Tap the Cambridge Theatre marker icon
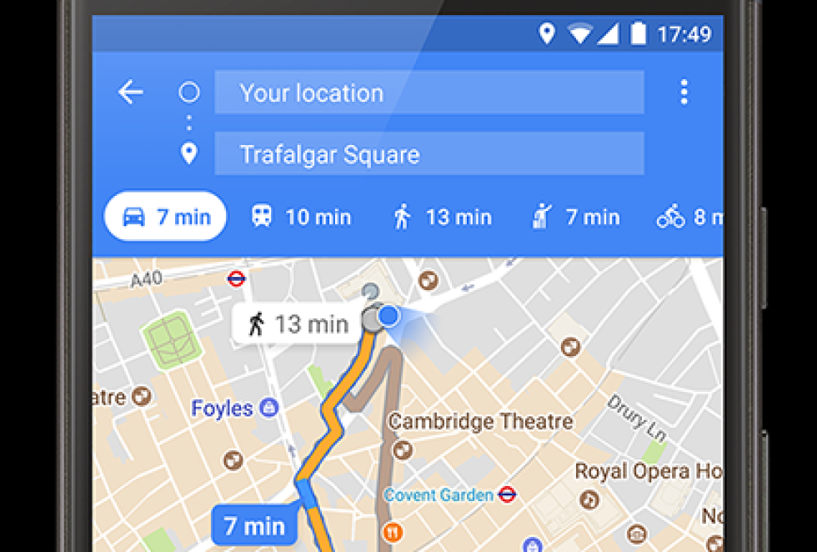Screen dimensions: 817x552 click(x=402, y=449)
